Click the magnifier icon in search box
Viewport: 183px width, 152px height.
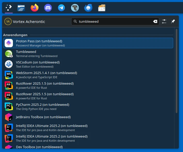coord(75,21)
